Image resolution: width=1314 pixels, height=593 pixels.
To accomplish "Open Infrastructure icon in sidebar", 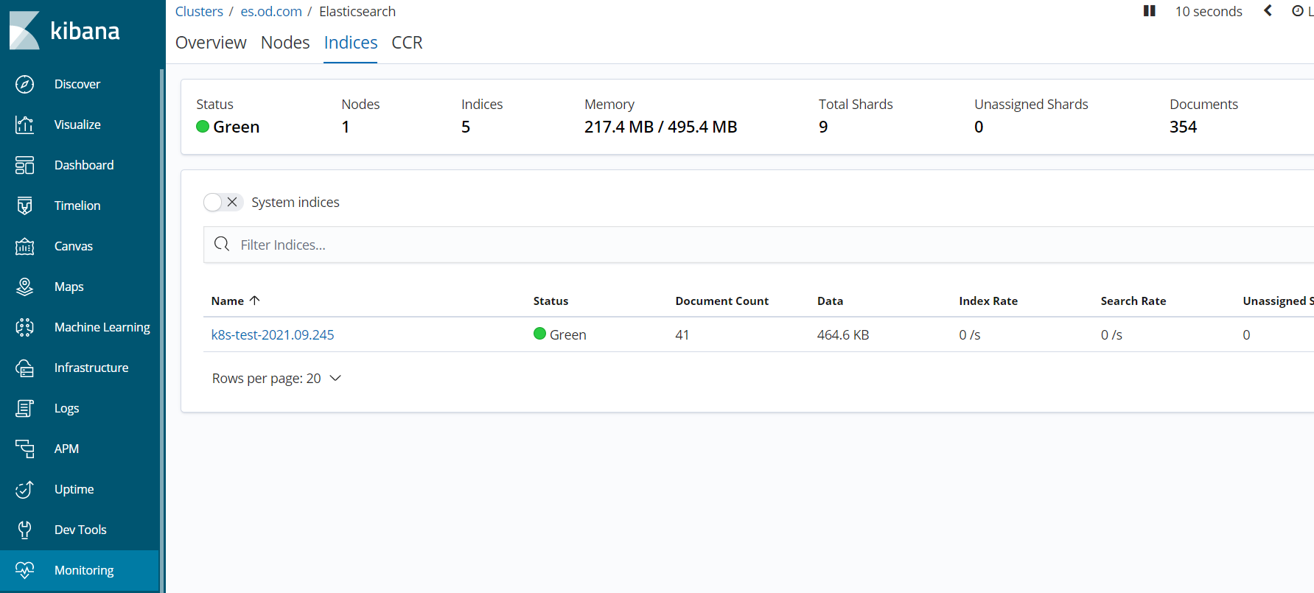I will click(x=24, y=368).
